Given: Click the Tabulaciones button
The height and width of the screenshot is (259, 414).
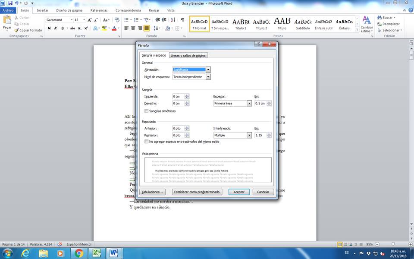Looking at the screenshot, I should pos(153,192).
